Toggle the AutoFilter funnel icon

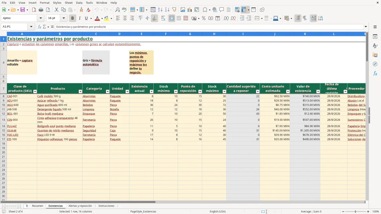tap(174, 10)
